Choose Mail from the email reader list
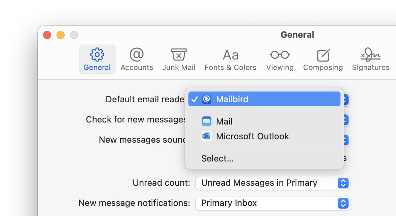396x216 pixels. pos(264,121)
